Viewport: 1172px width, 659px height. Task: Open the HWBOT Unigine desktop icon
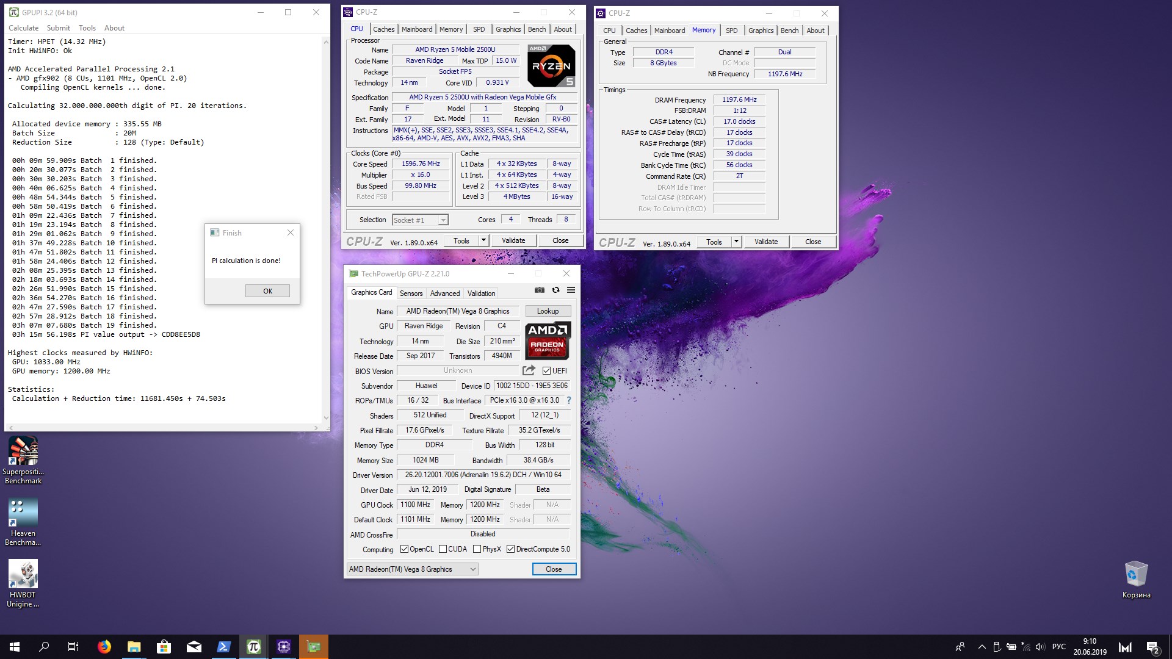coord(23,583)
